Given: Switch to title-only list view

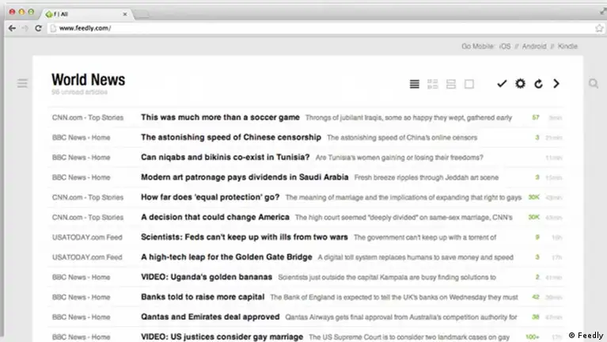Looking at the screenshot, I should click(414, 84).
